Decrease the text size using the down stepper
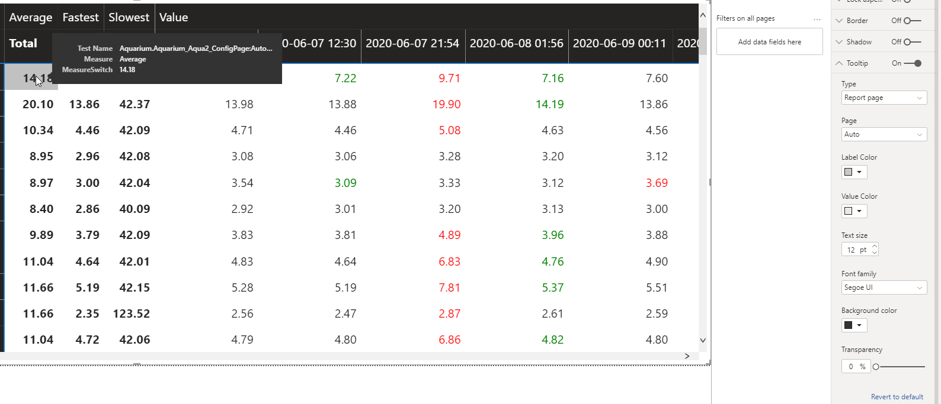941x404 pixels. 875,253
